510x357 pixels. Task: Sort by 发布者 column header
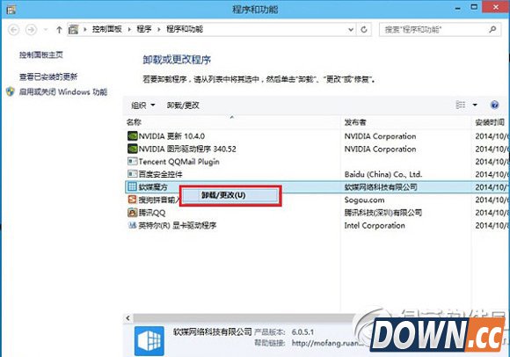(x=355, y=122)
